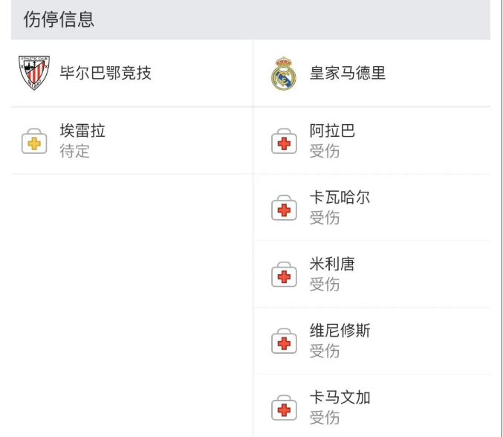
Task: Click the Athletic Club Bilbao crest logo
Action: pyautogui.click(x=34, y=73)
